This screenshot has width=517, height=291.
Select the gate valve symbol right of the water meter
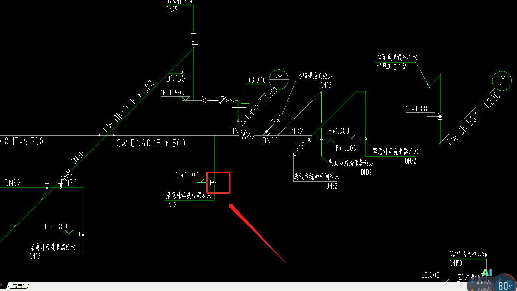pos(232,100)
